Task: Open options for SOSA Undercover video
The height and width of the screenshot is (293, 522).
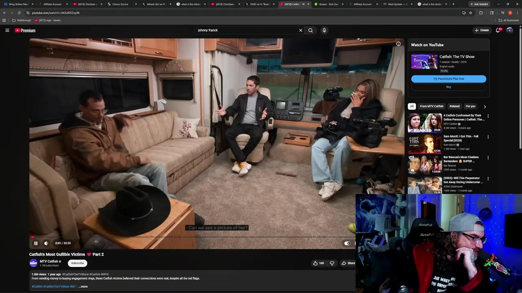Action: [488, 179]
